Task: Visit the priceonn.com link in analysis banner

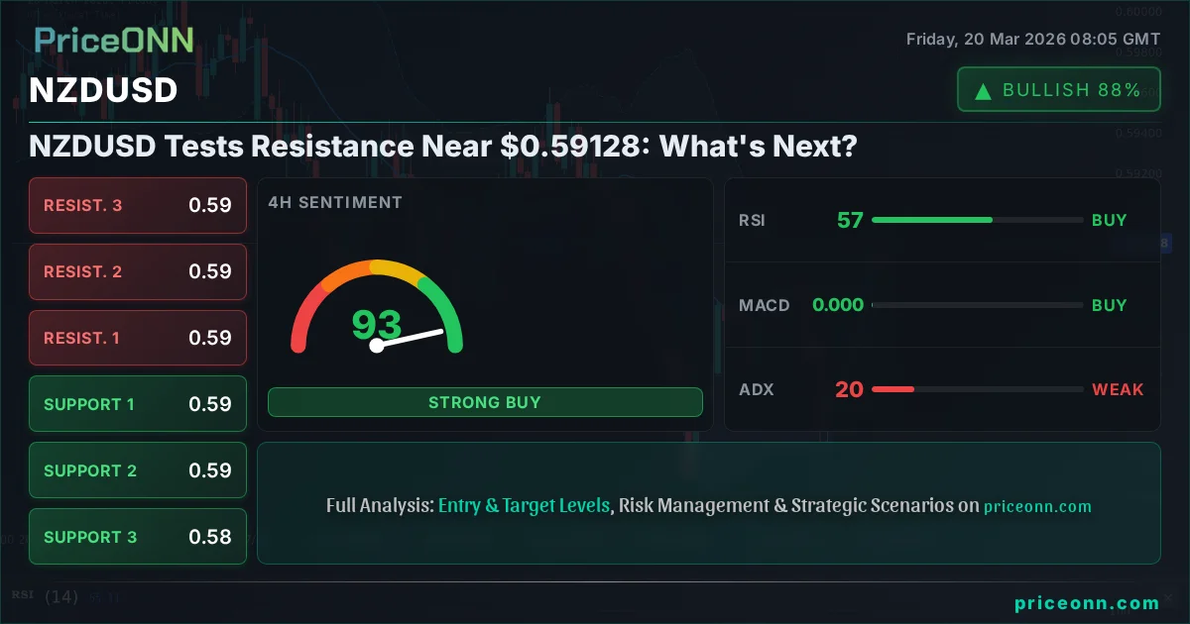Action: (x=1037, y=506)
